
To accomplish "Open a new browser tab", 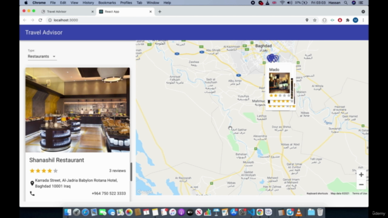I will coord(159,12).
